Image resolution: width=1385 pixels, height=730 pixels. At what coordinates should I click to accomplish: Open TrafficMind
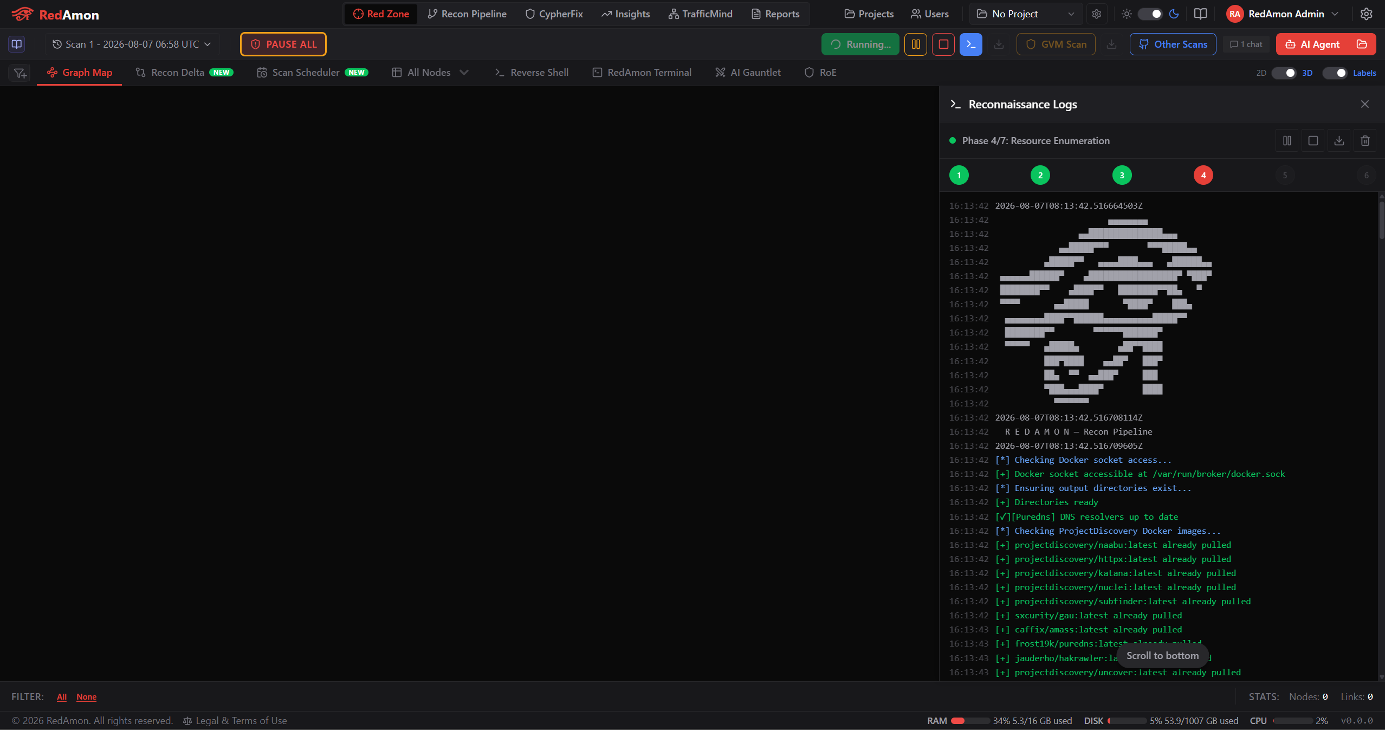click(701, 14)
